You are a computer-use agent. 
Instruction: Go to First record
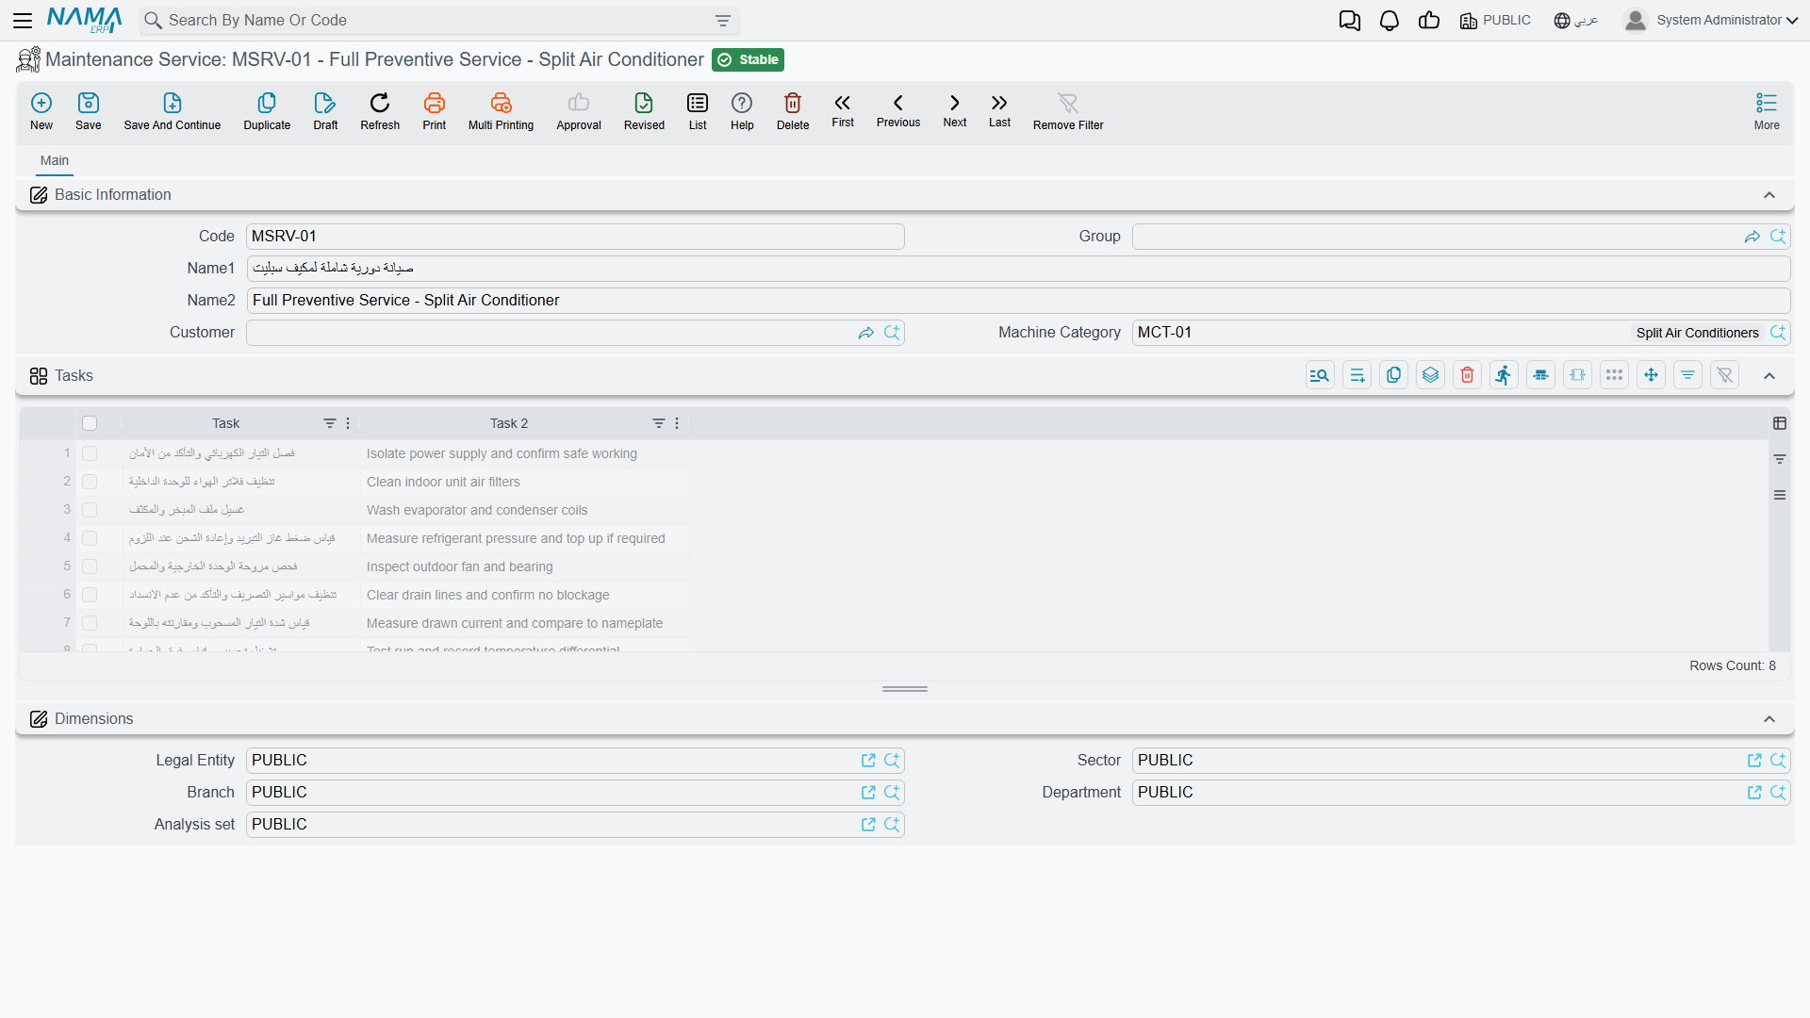point(843,110)
